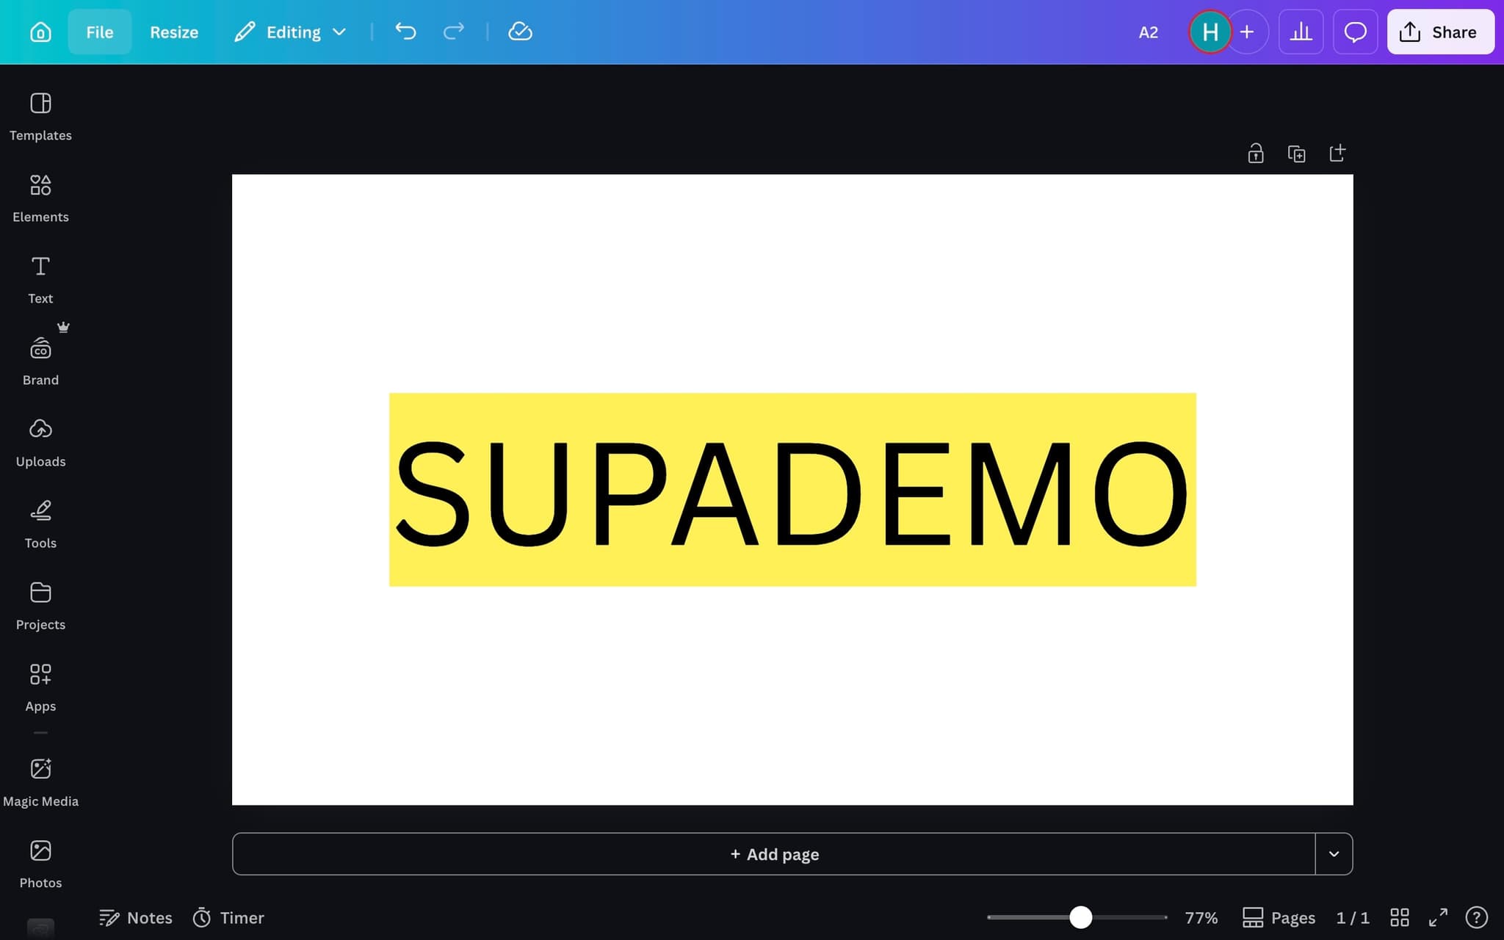Open the Elements panel
The width and height of the screenshot is (1504, 940).
40,198
